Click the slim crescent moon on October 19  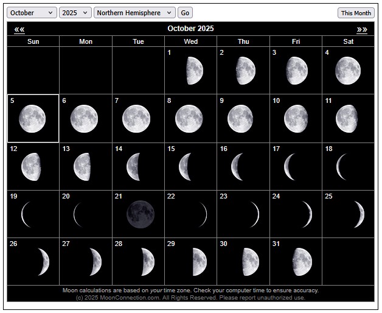pos(26,214)
